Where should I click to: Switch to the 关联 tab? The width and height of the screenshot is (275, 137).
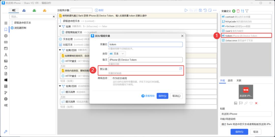tap(239, 81)
